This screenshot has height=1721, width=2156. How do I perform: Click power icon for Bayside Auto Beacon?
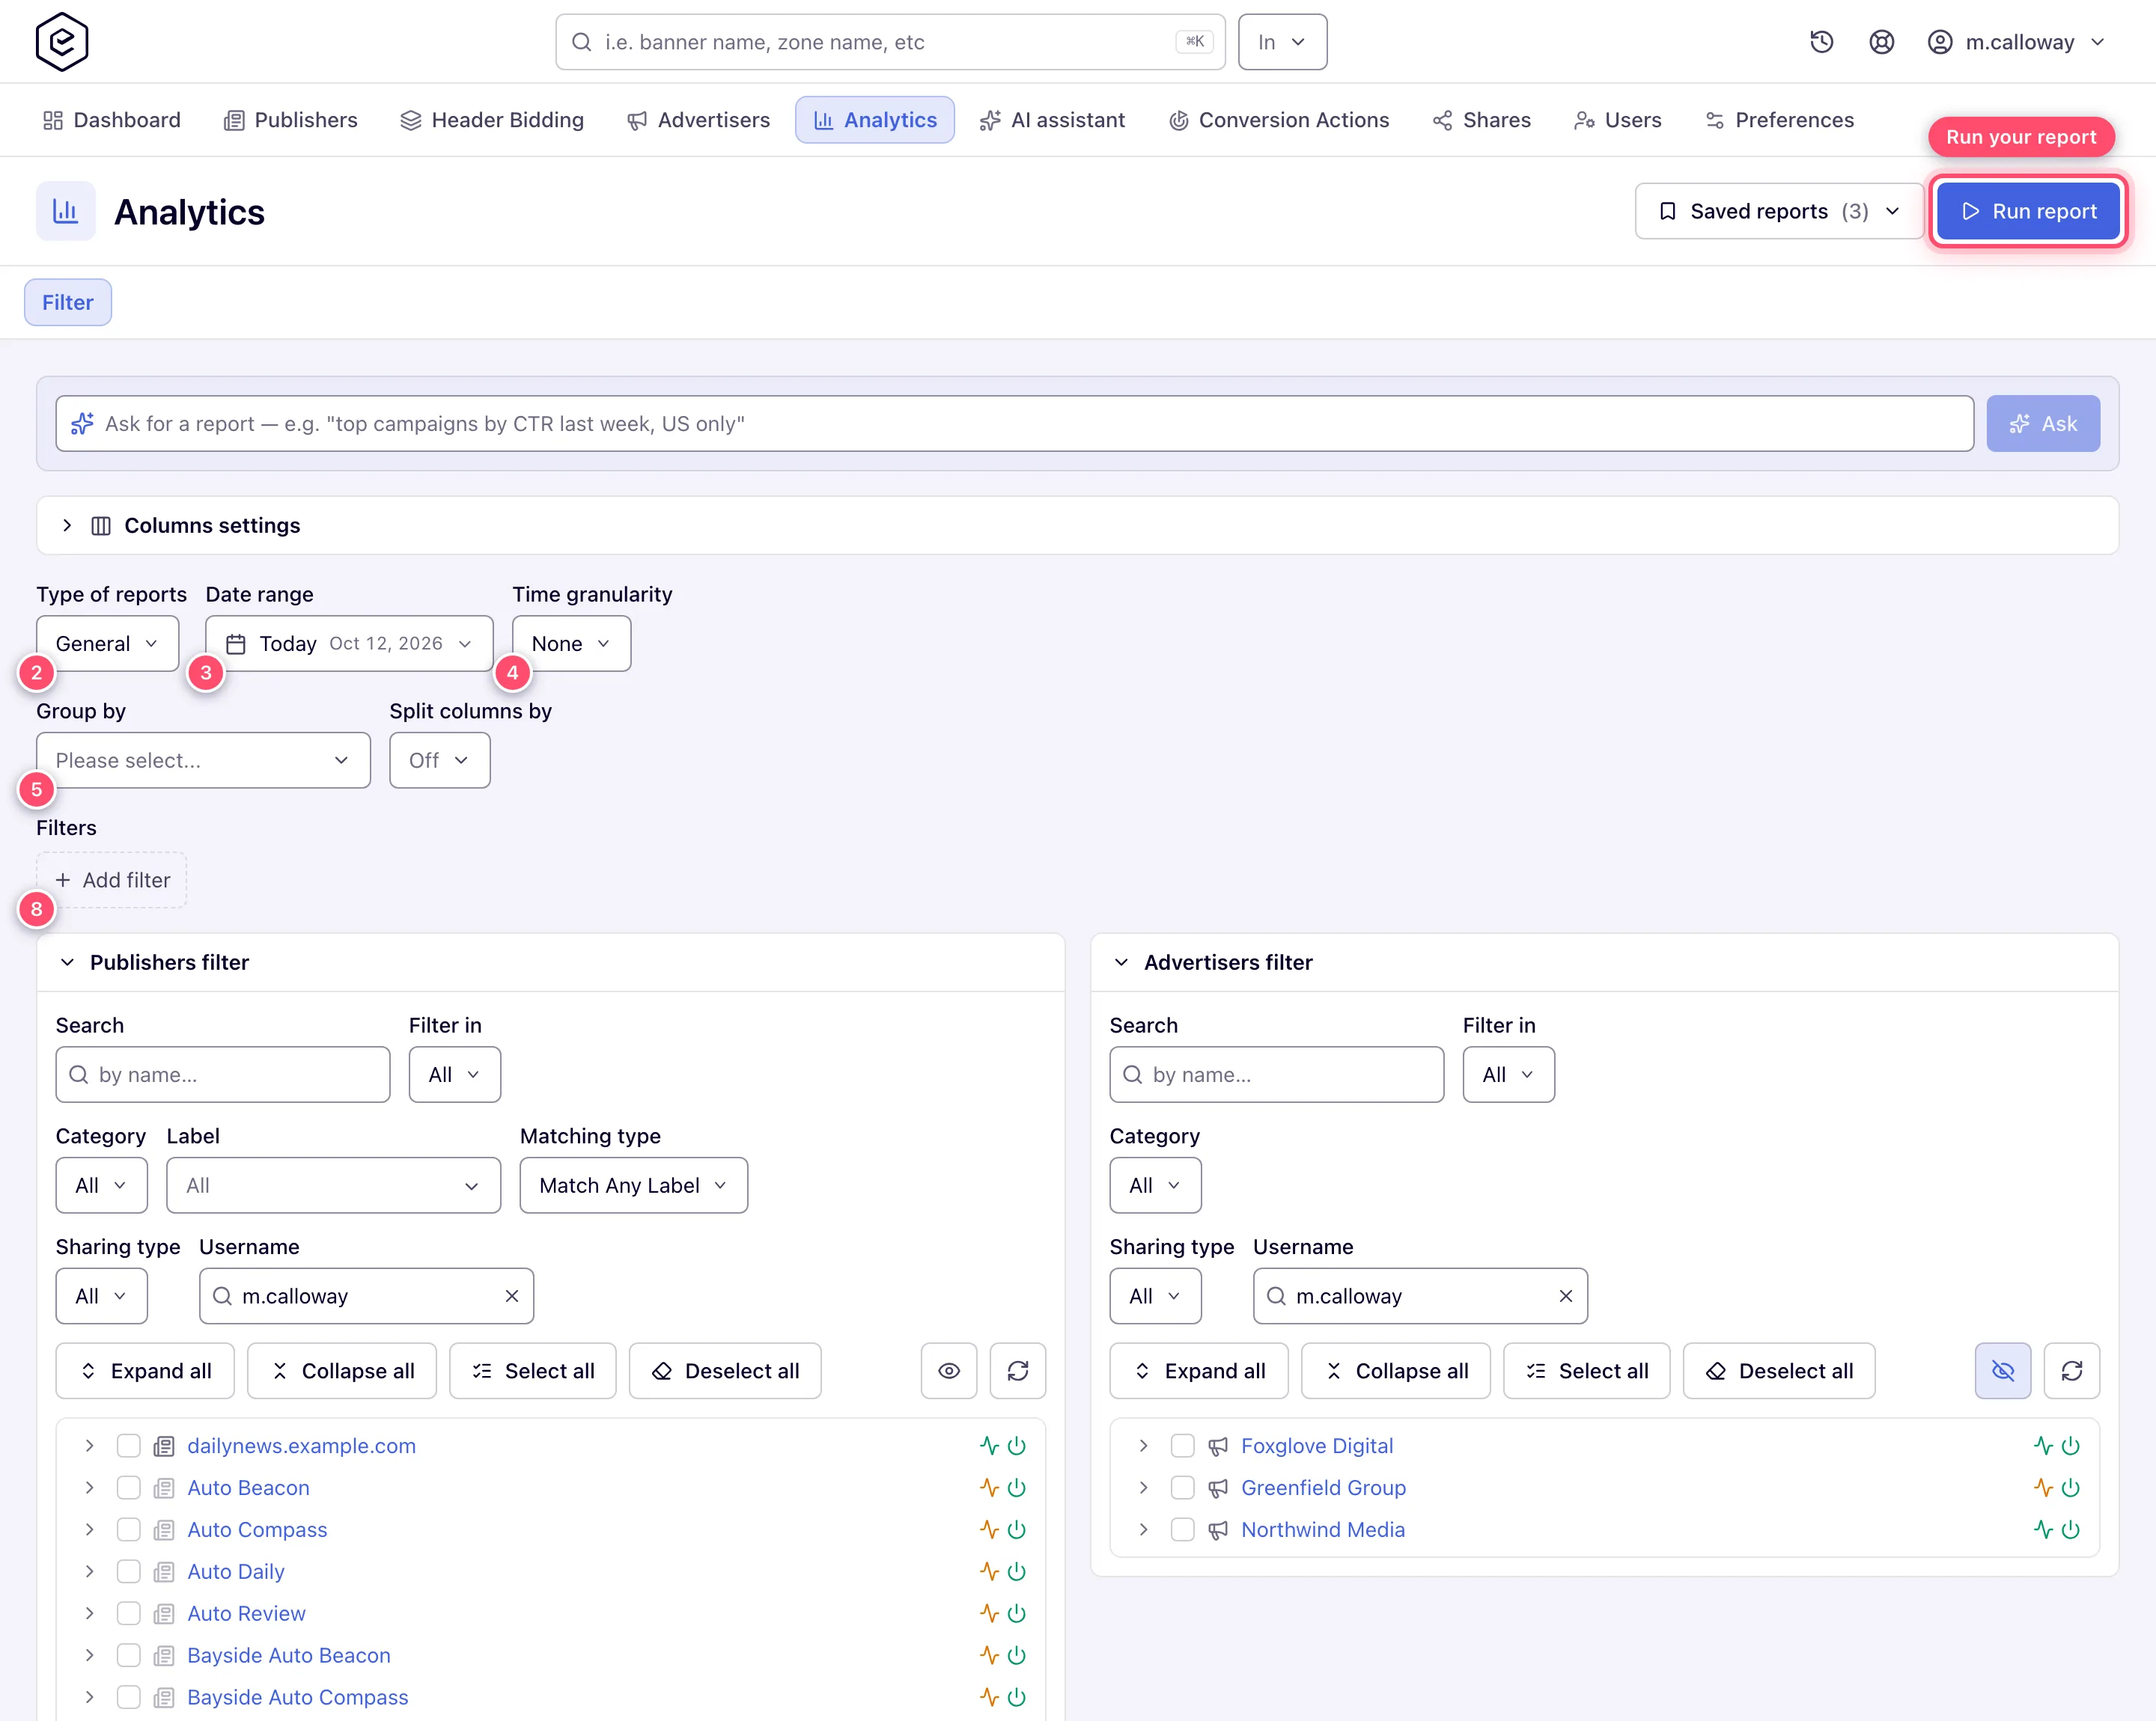click(x=1017, y=1656)
